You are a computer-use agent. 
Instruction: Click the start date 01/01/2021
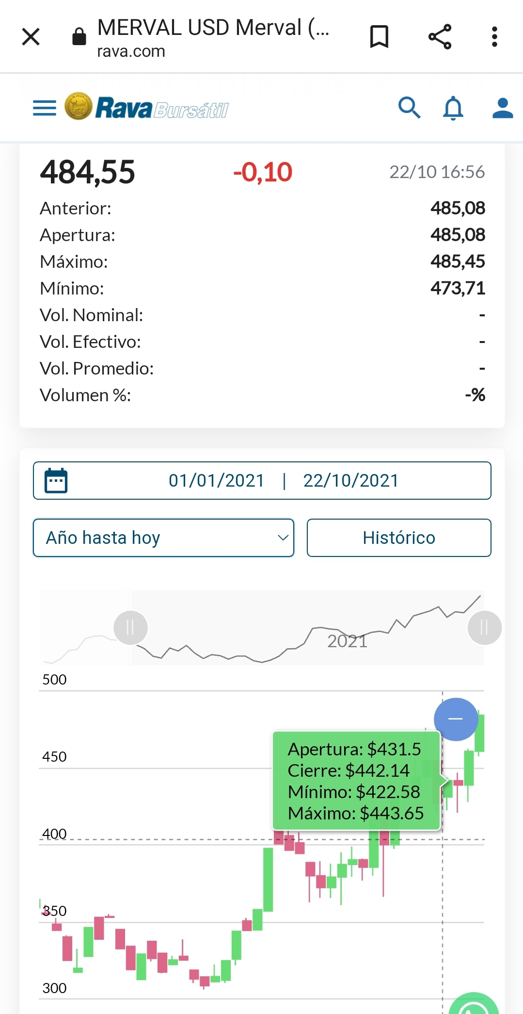tap(216, 481)
